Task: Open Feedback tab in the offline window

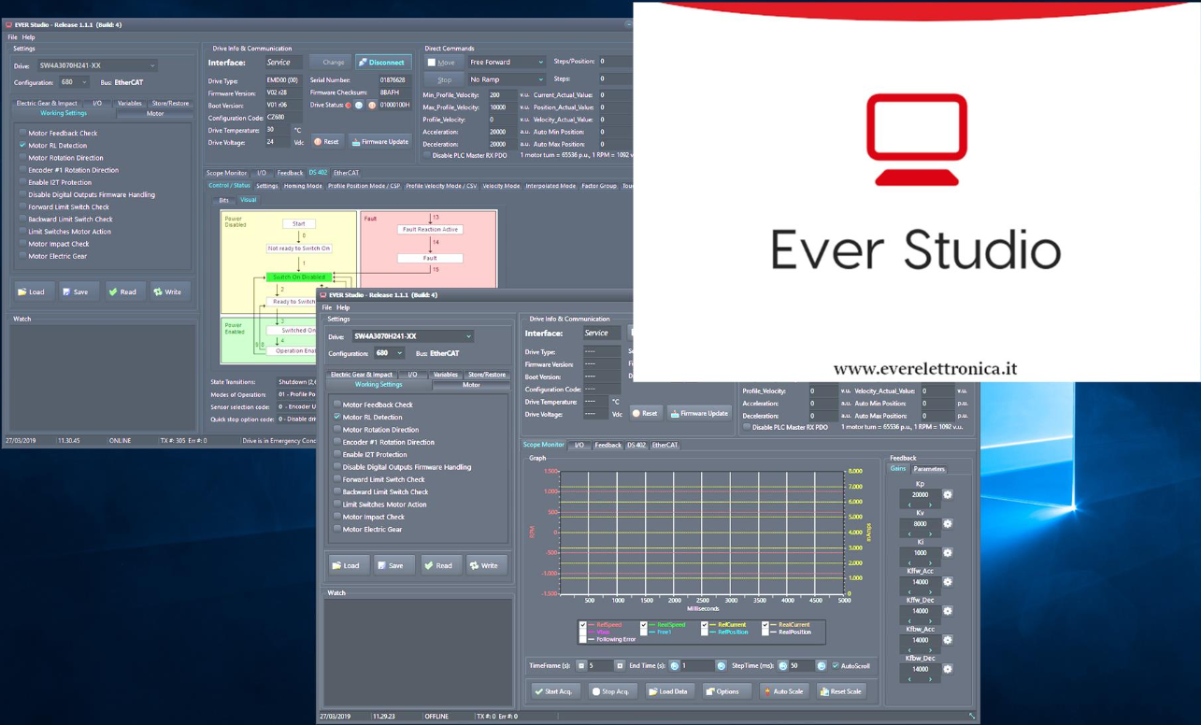Action: [608, 445]
